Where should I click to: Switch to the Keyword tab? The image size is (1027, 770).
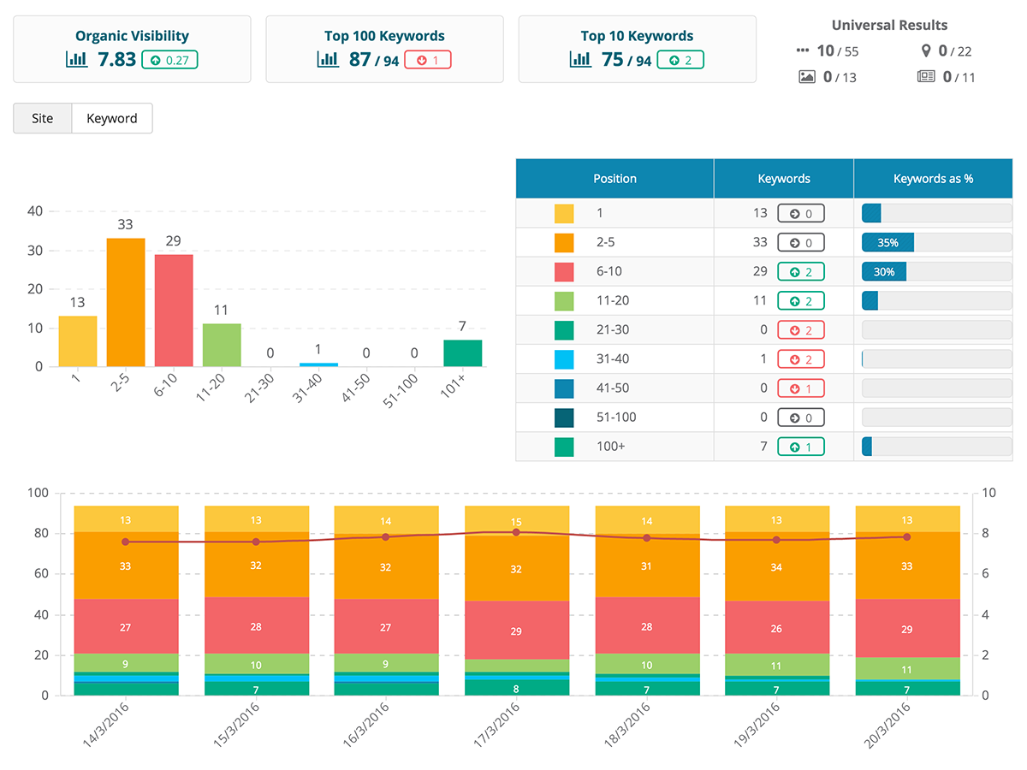(112, 118)
